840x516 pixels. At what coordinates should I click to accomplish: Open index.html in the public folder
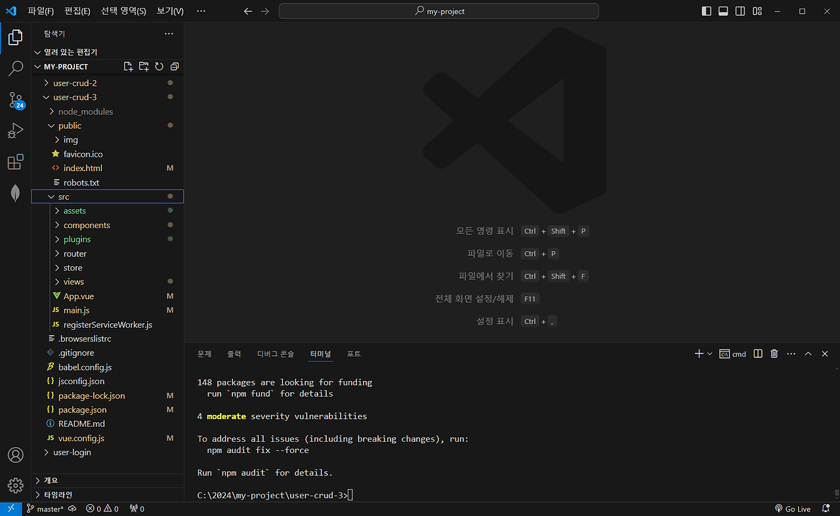tap(108, 168)
